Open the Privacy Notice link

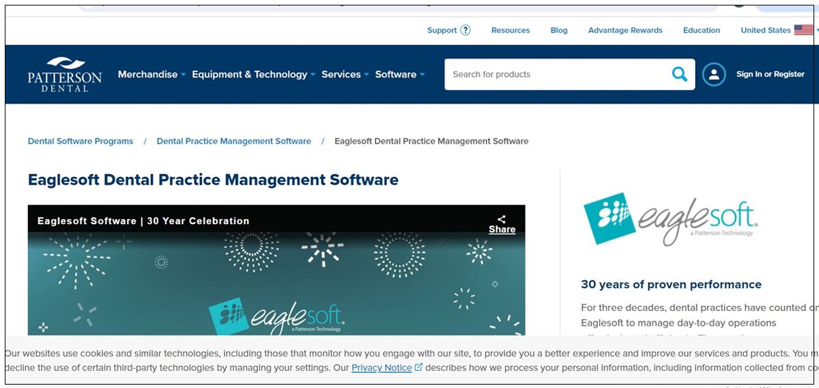[382, 368]
